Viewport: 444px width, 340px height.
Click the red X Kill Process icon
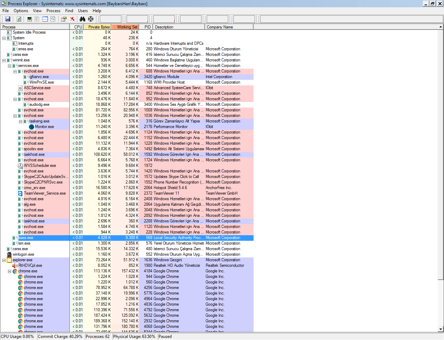click(72, 19)
